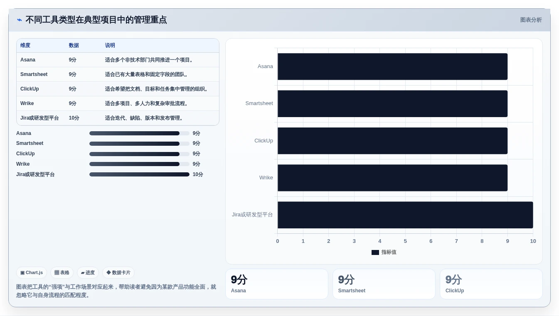
Task: Click the ClickUp progress bar
Action: tap(139, 154)
